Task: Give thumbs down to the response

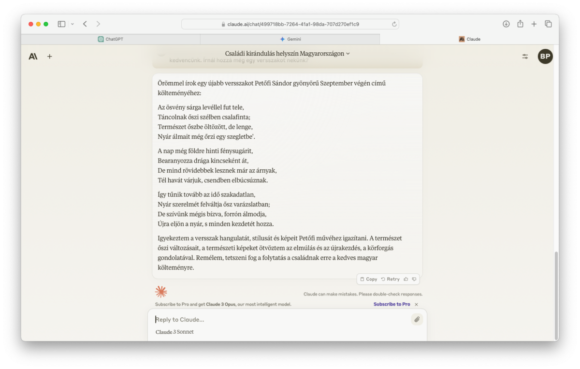Action: [414, 279]
